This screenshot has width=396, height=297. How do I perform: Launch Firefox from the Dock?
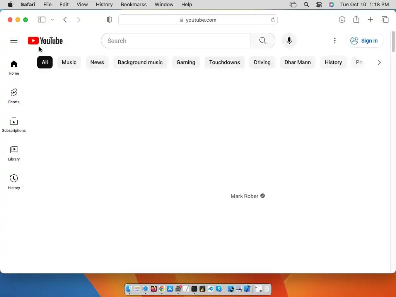coord(154,288)
